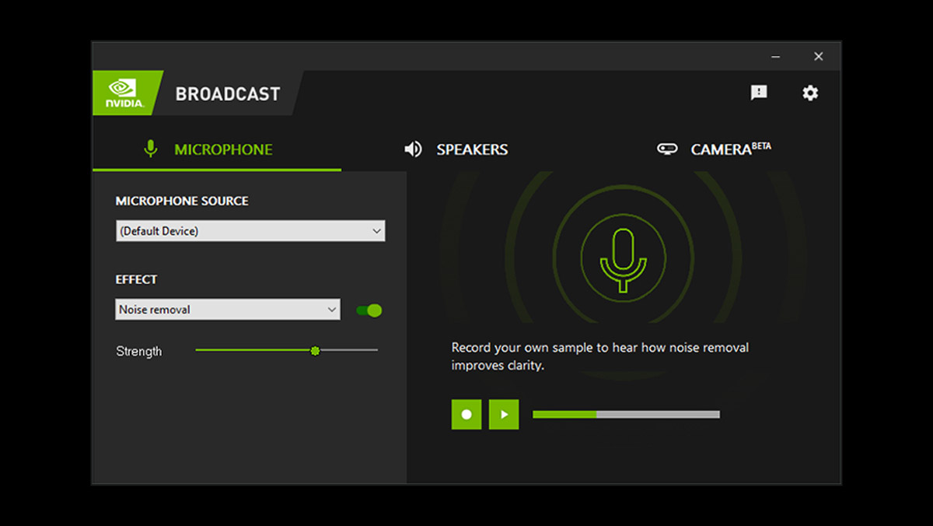Switch to the Speakers tab
The height and width of the screenshot is (526, 933).
(456, 149)
